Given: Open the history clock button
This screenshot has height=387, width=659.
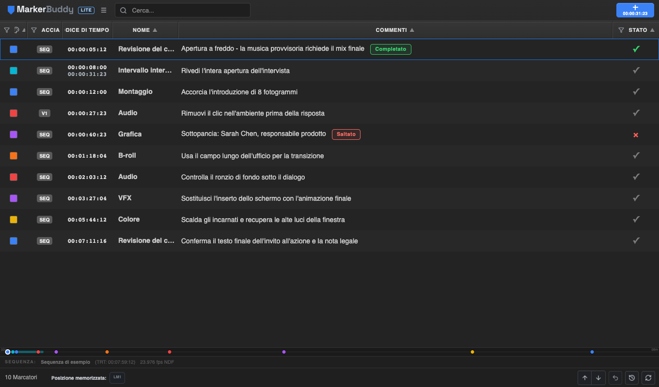Looking at the screenshot, I should [x=632, y=378].
